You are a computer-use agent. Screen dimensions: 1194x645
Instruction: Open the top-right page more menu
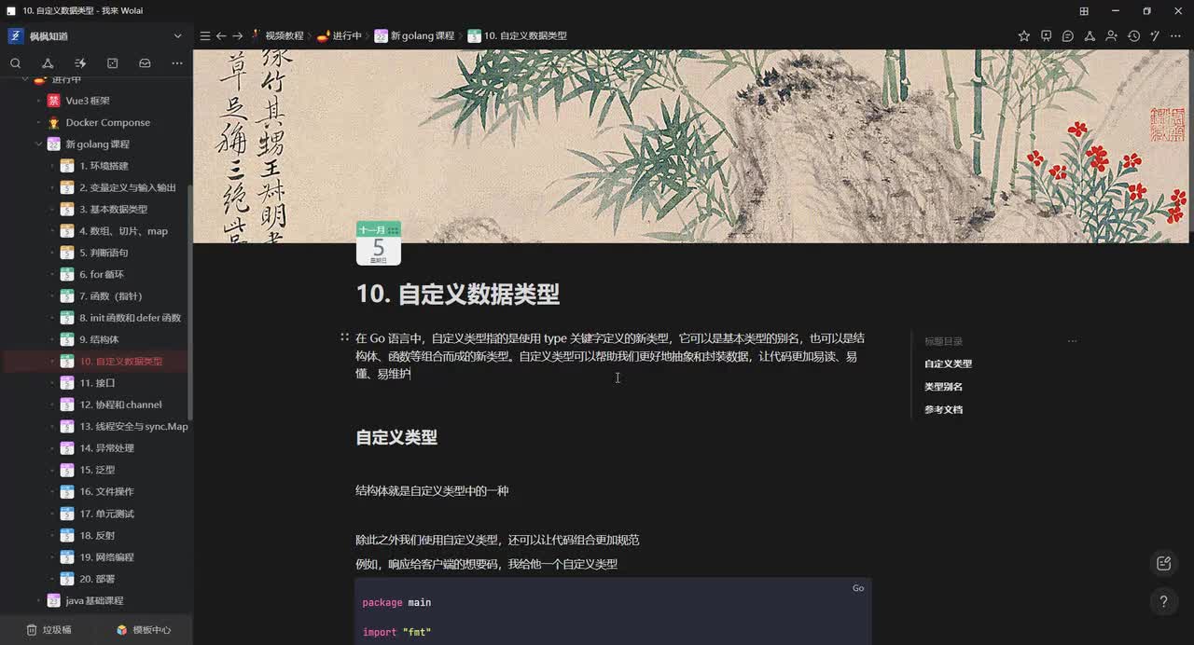click(x=1177, y=35)
